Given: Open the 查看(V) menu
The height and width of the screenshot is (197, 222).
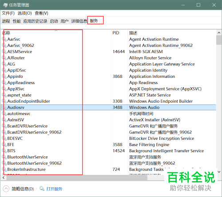Looking at the screenshot, I should pyautogui.click(x=41, y=13).
